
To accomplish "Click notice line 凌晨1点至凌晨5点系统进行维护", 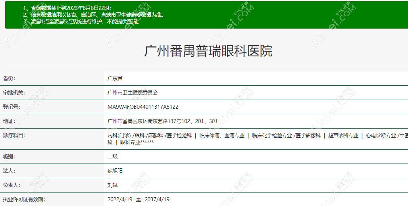I will (82, 21).
